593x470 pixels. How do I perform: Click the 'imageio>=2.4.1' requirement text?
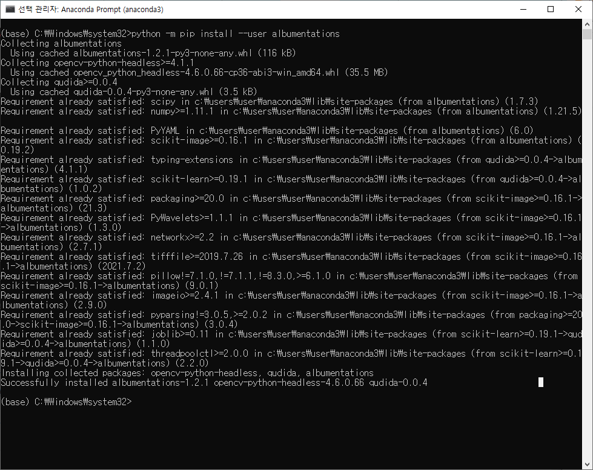pos(185,296)
